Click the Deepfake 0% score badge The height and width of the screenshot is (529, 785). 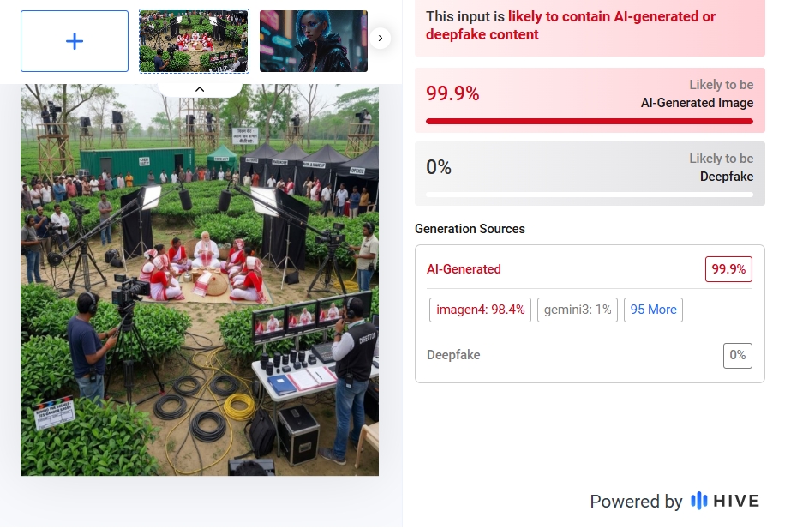click(738, 355)
